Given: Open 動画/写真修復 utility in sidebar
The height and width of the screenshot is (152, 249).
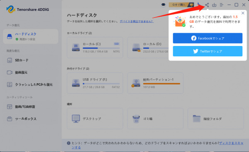Looking at the screenshot, I should pos(30,106).
